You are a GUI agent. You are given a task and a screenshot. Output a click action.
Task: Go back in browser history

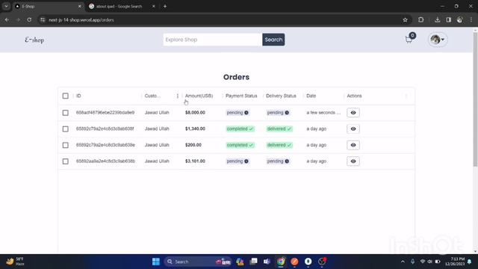point(7,20)
